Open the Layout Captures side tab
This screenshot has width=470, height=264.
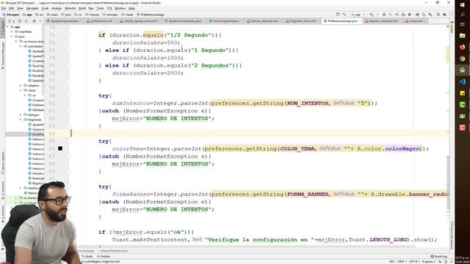coord(3,163)
